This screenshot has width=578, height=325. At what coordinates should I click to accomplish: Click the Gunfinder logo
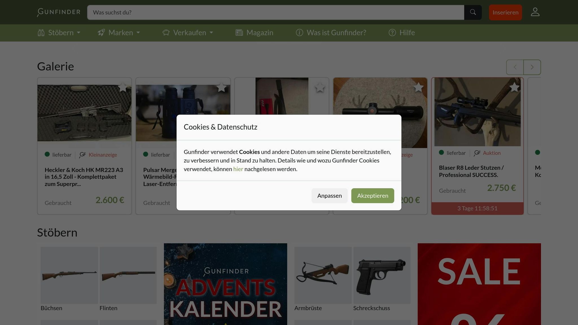click(x=58, y=12)
